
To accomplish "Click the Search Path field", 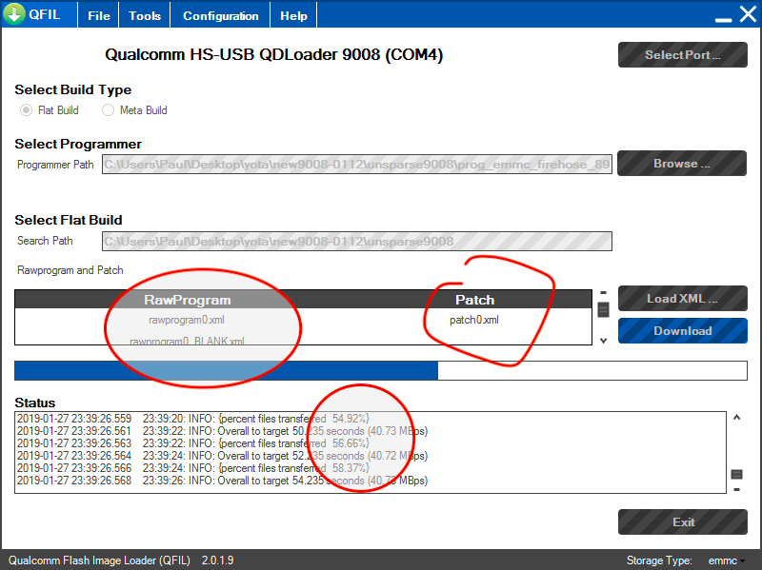I will [356, 242].
